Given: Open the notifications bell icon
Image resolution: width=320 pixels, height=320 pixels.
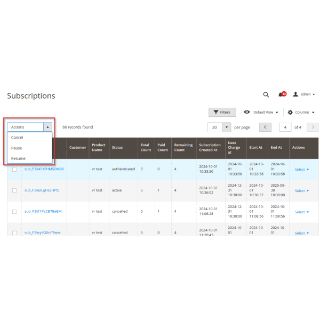Looking at the screenshot, I should point(281,94).
